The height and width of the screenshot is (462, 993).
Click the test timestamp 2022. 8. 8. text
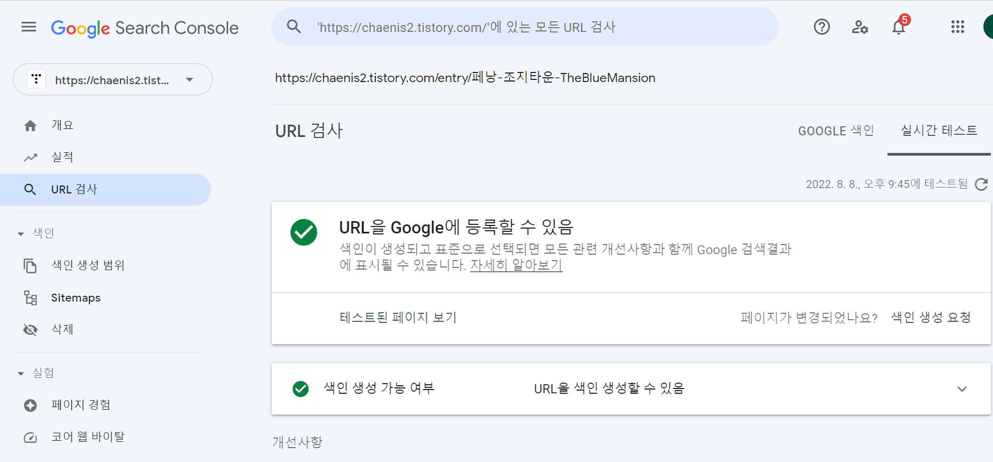pos(886,184)
